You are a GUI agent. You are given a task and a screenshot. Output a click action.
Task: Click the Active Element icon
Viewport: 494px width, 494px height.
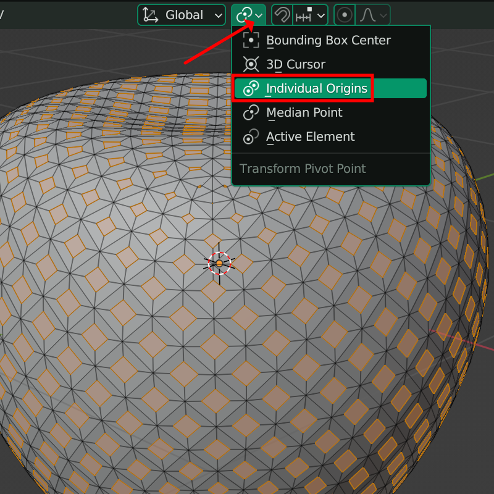coord(251,136)
